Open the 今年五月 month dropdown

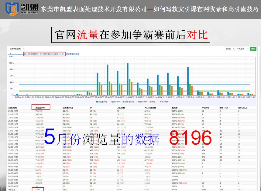242,49
